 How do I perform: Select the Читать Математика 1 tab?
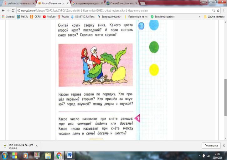pos(53,3)
